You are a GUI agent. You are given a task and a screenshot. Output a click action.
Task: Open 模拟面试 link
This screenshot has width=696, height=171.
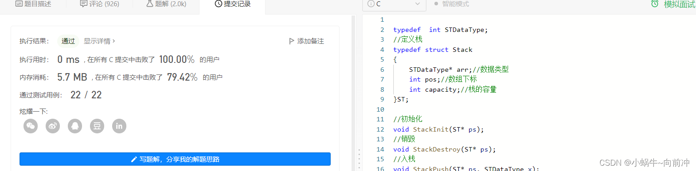click(679, 4)
